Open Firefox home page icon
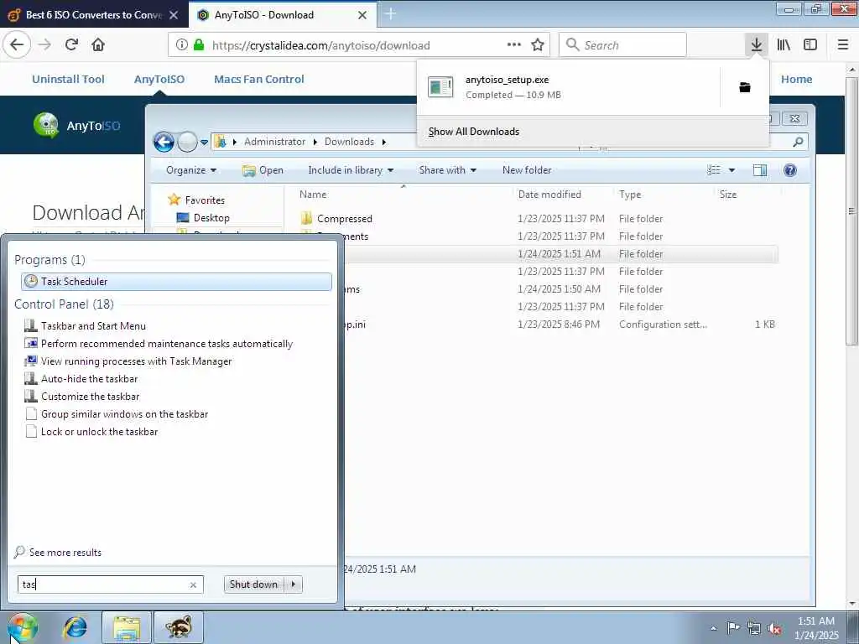This screenshot has height=644, width=859. click(x=98, y=44)
